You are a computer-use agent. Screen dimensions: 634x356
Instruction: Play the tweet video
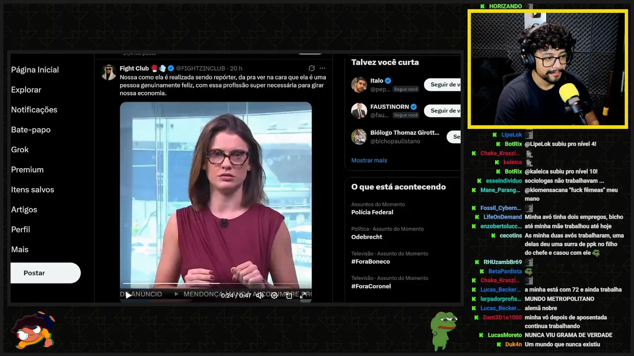point(128,295)
